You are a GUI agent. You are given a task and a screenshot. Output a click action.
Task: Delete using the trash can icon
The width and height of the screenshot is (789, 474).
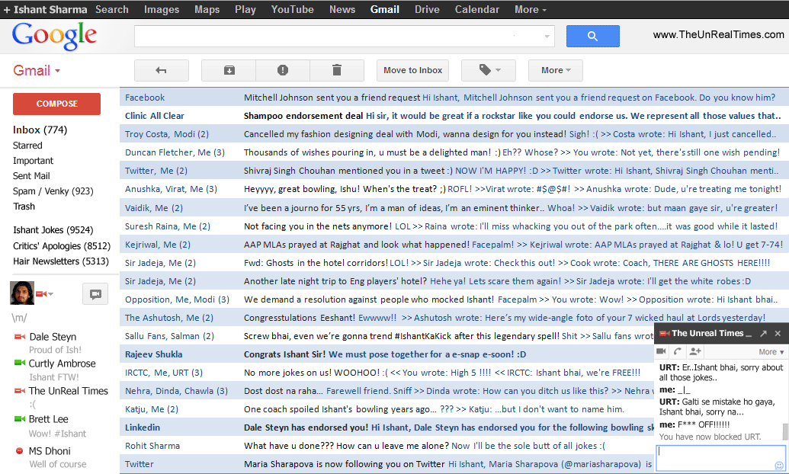[337, 70]
